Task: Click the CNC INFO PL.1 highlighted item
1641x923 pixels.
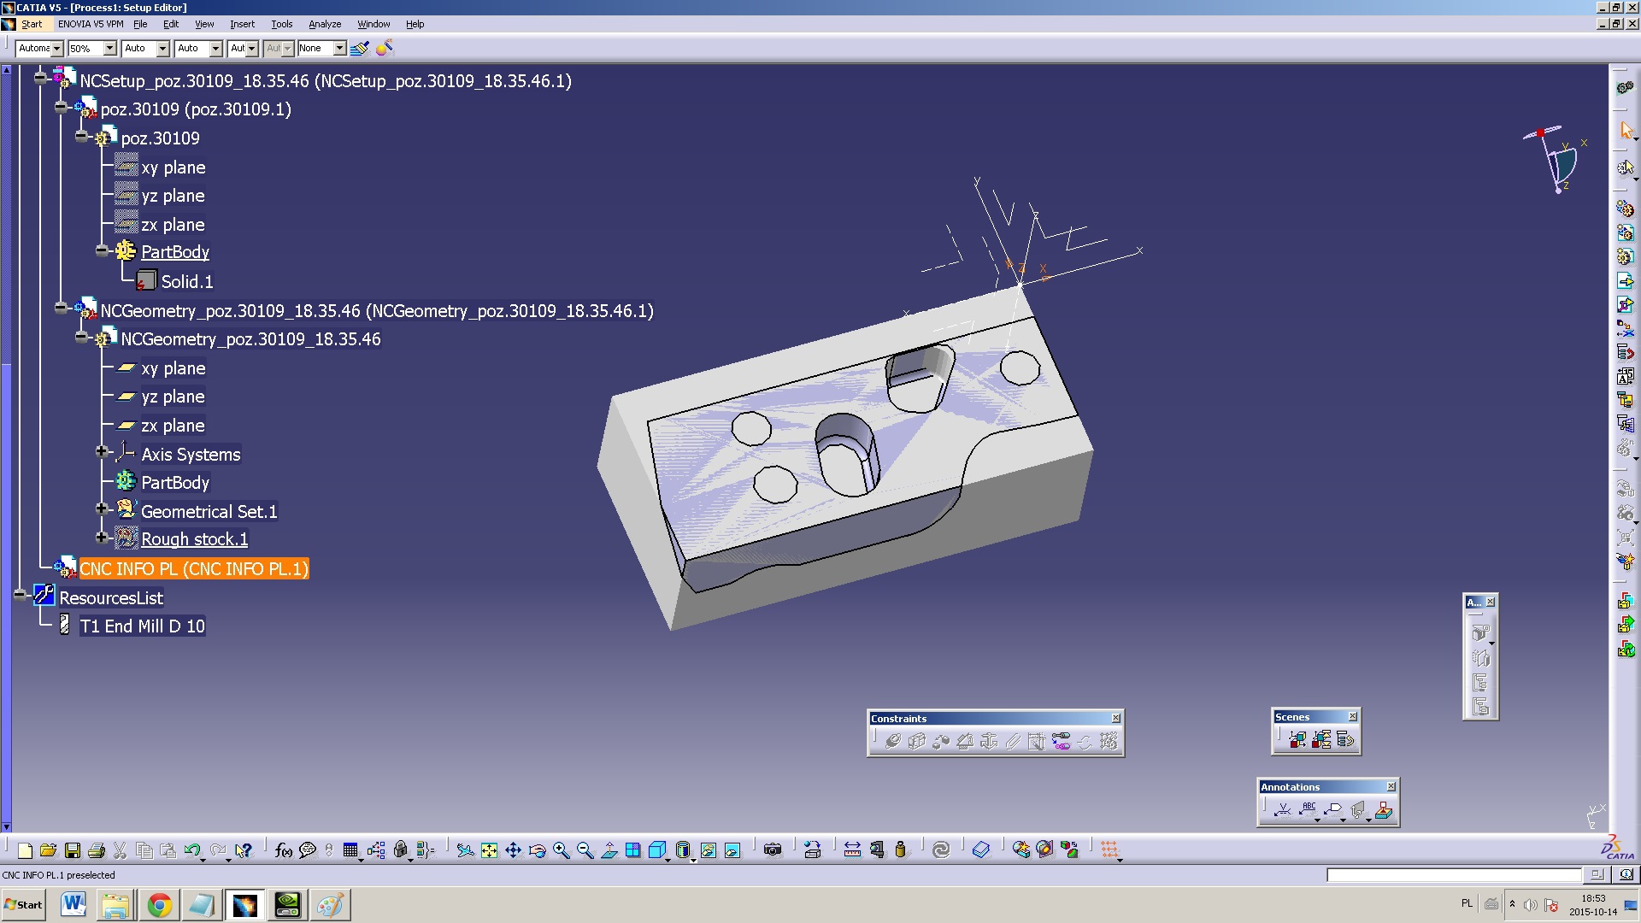Action: pyautogui.click(x=192, y=568)
